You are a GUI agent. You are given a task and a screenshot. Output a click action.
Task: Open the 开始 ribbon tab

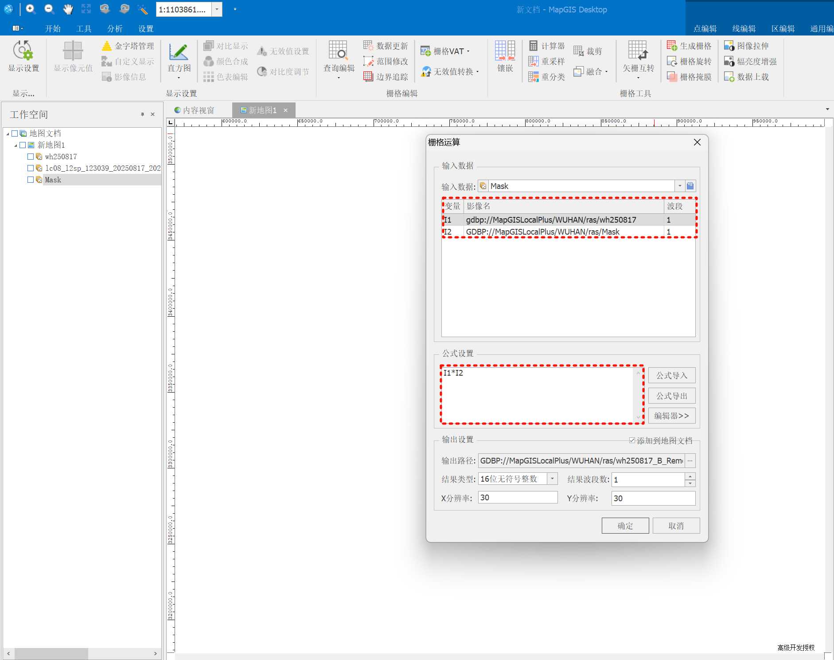[x=53, y=28]
